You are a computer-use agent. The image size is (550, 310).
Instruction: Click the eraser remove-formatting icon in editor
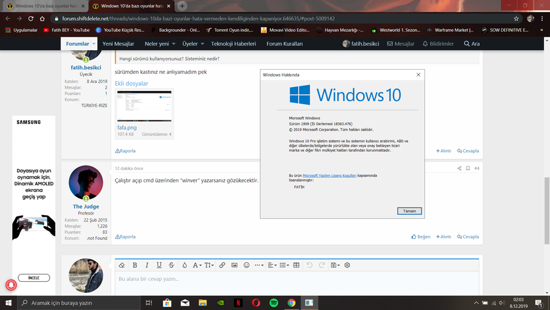point(122,265)
